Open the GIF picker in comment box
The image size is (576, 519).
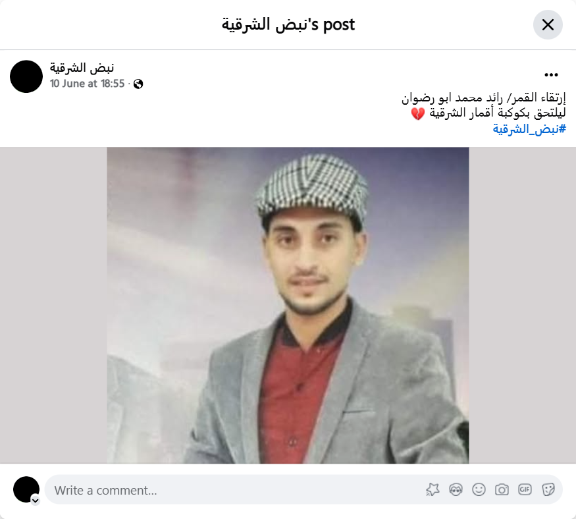[x=525, y=489]
